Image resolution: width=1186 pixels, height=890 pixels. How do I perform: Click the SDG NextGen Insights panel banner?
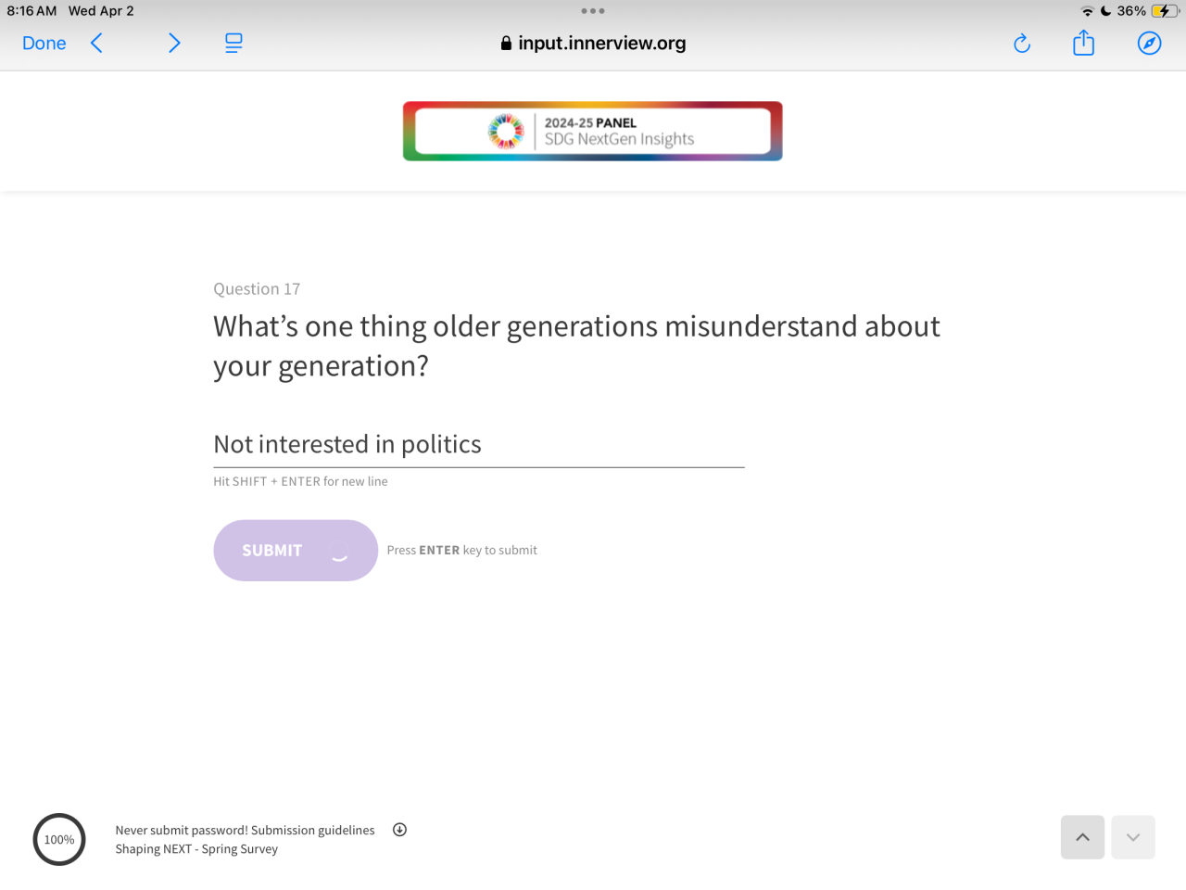click(593, 131)
